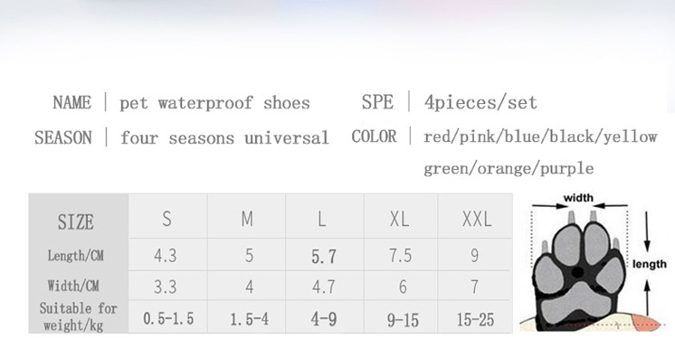Select the Width/CM row label
The height and width of the screenshot is (338, 675).
73,286
